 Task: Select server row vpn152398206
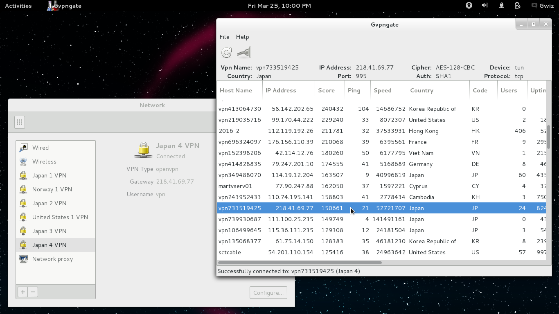[x=381, y=153]
